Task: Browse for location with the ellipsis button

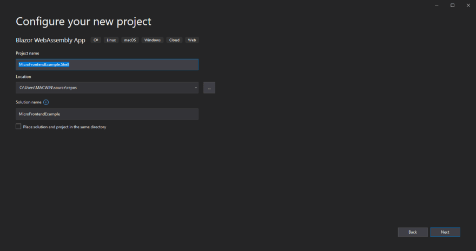Action: pos(209,88)
